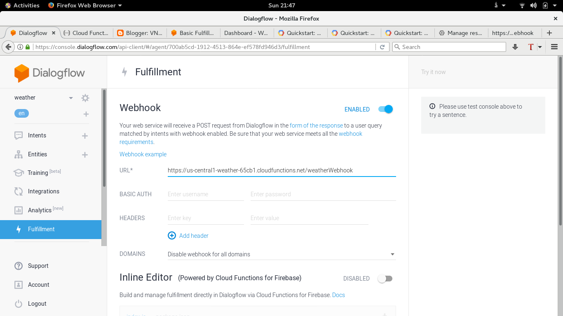The image size is (563, 316).
Task: Open agent settings gear icon
Action: click(85, 98)
